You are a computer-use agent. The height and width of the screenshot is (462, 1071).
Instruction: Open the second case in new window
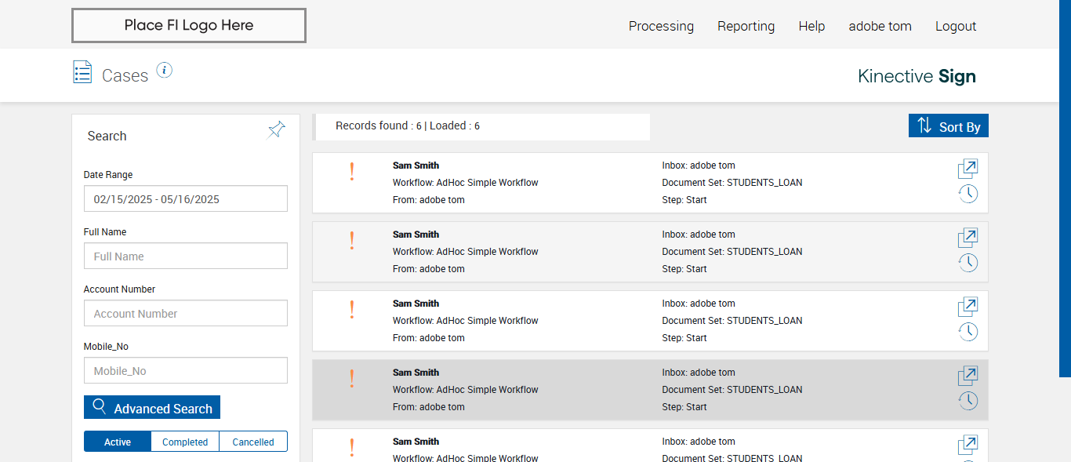click(968, 238)
